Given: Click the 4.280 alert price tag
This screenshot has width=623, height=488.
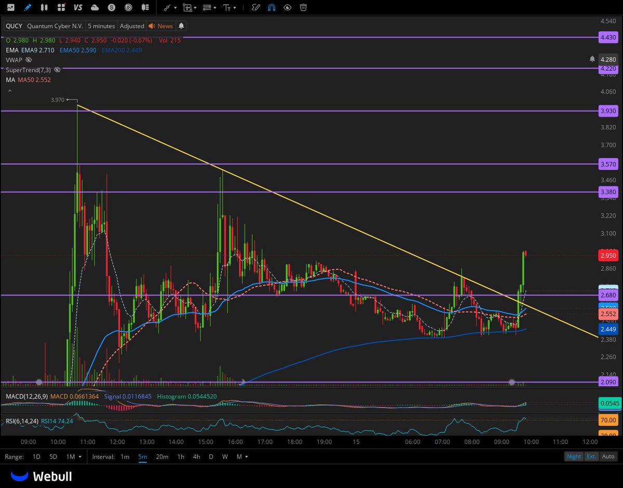Looking at the screenshot, I should coord(608,59).
